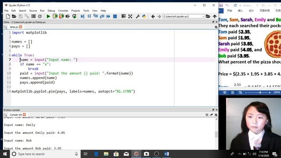The image size is (281, 158).
Task: Open Word ribbon tab 页面布局
Action: click(x=265, y=11)
